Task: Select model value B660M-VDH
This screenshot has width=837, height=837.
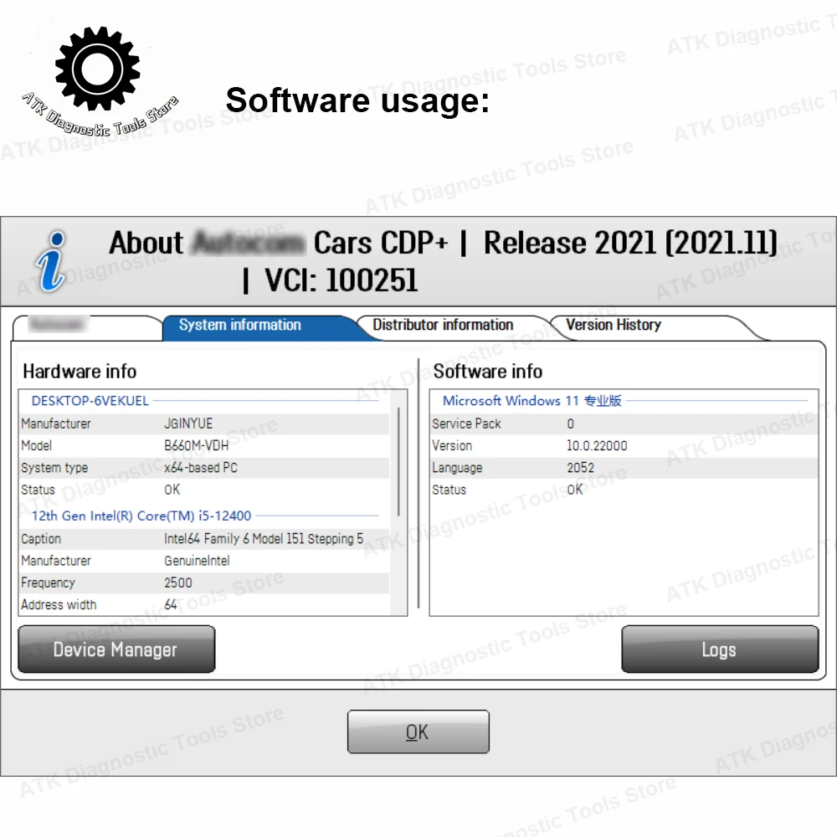Action: coord(197,446)
